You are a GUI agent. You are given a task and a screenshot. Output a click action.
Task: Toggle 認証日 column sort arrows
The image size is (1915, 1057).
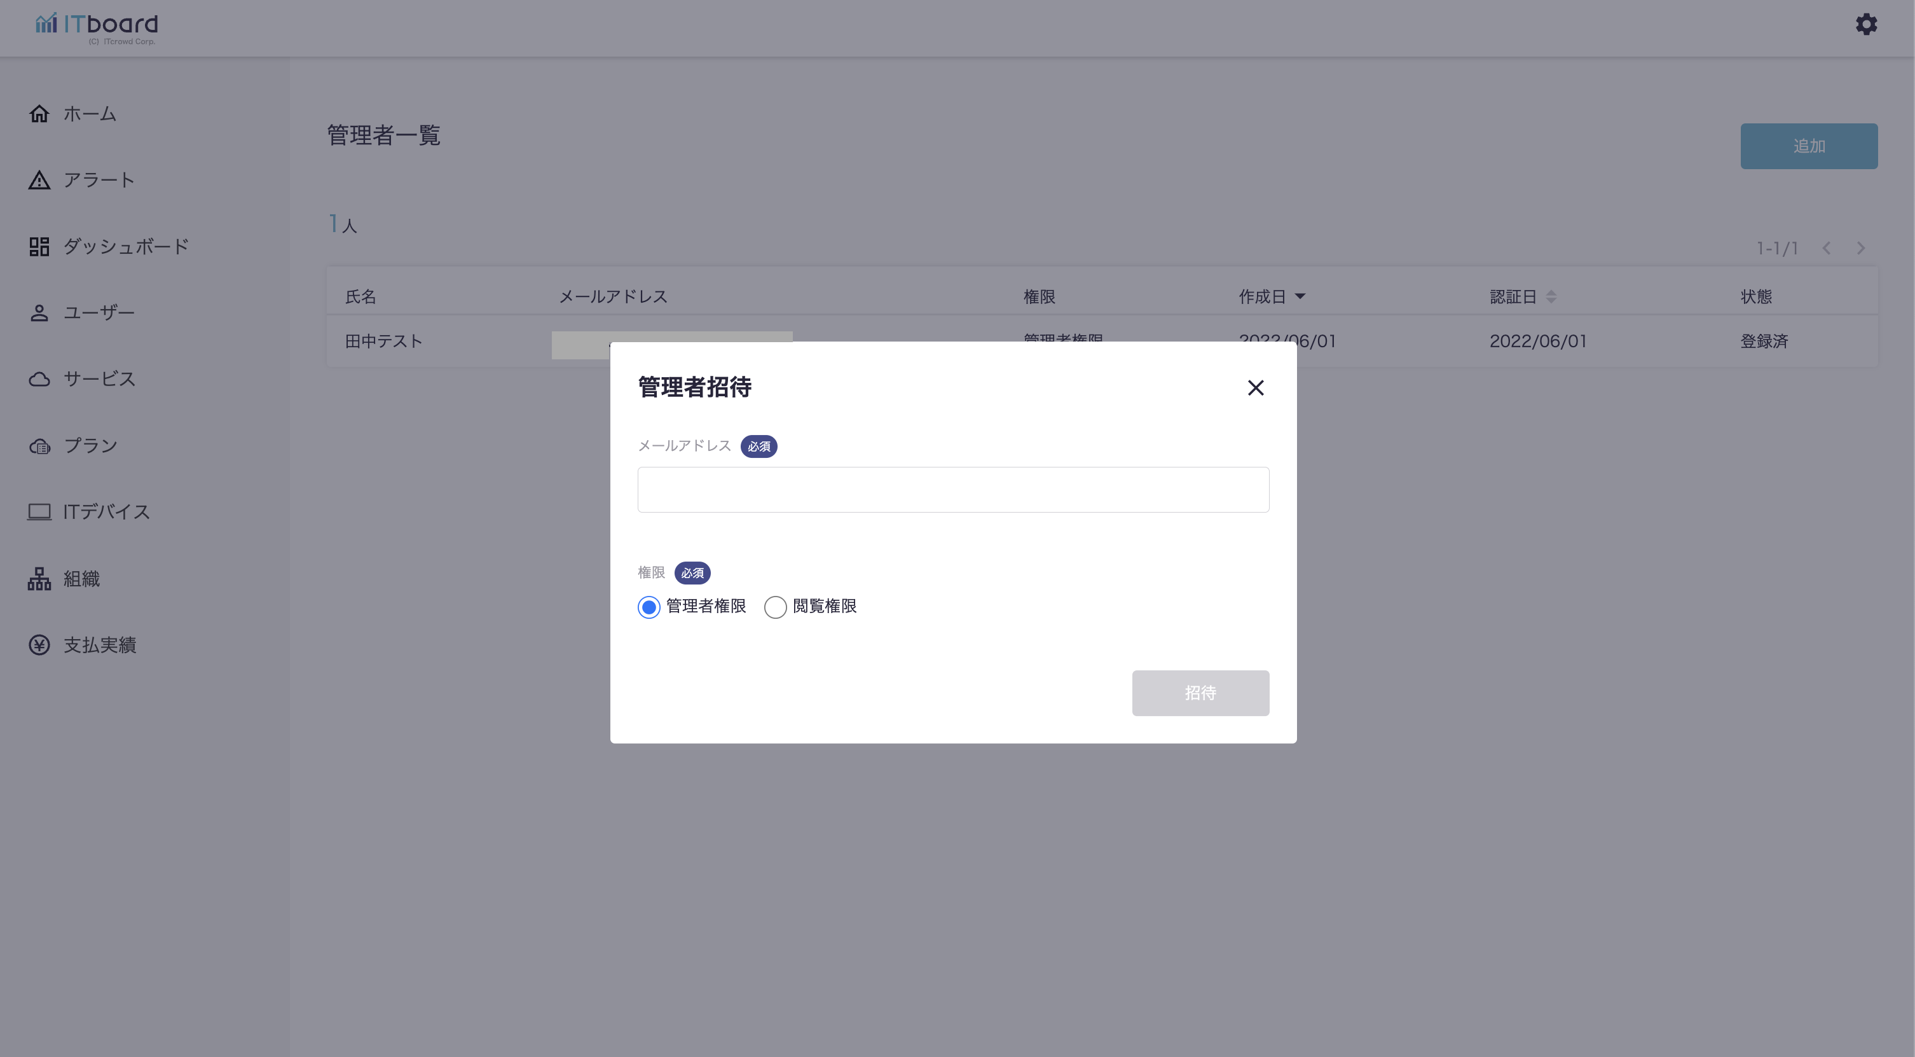[1551, 297]
